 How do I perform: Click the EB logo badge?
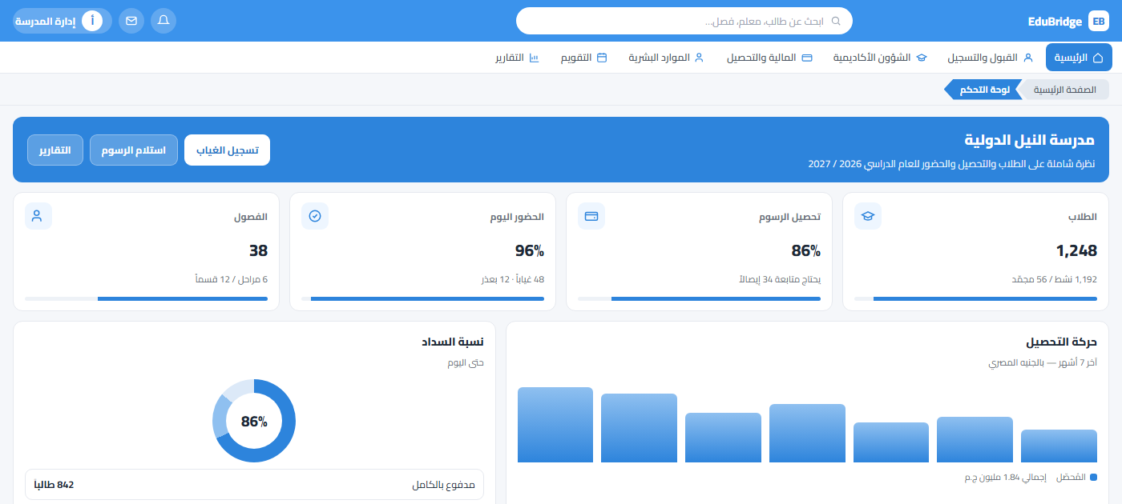coord(1099,21)
